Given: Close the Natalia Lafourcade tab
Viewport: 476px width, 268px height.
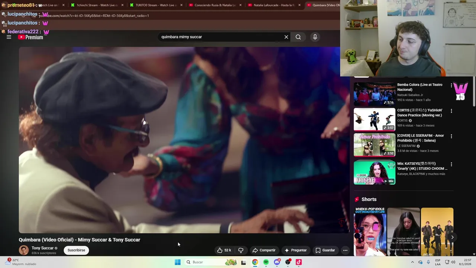Looking at the screenshot, I should pyautogui.click(x=299, y=5).
